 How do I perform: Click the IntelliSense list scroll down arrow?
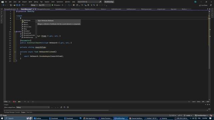(36, 37)
